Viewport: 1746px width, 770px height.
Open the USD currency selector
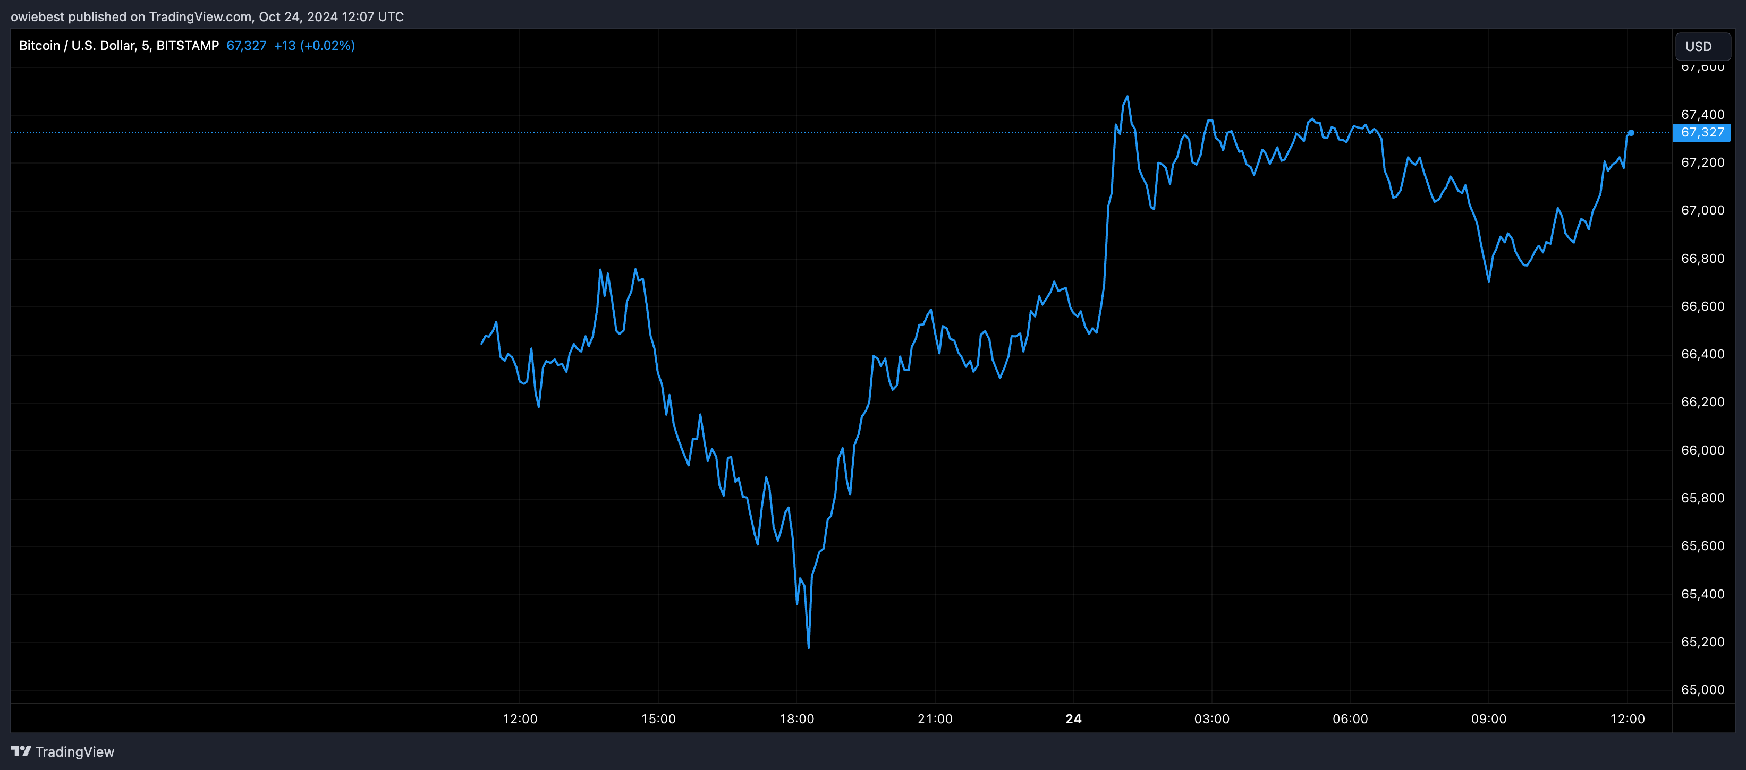point(1702,46)
